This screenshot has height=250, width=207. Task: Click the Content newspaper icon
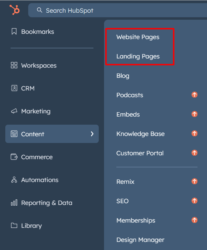[14, 134]
